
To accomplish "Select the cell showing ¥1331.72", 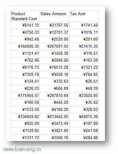I will [x=25, y=138].
